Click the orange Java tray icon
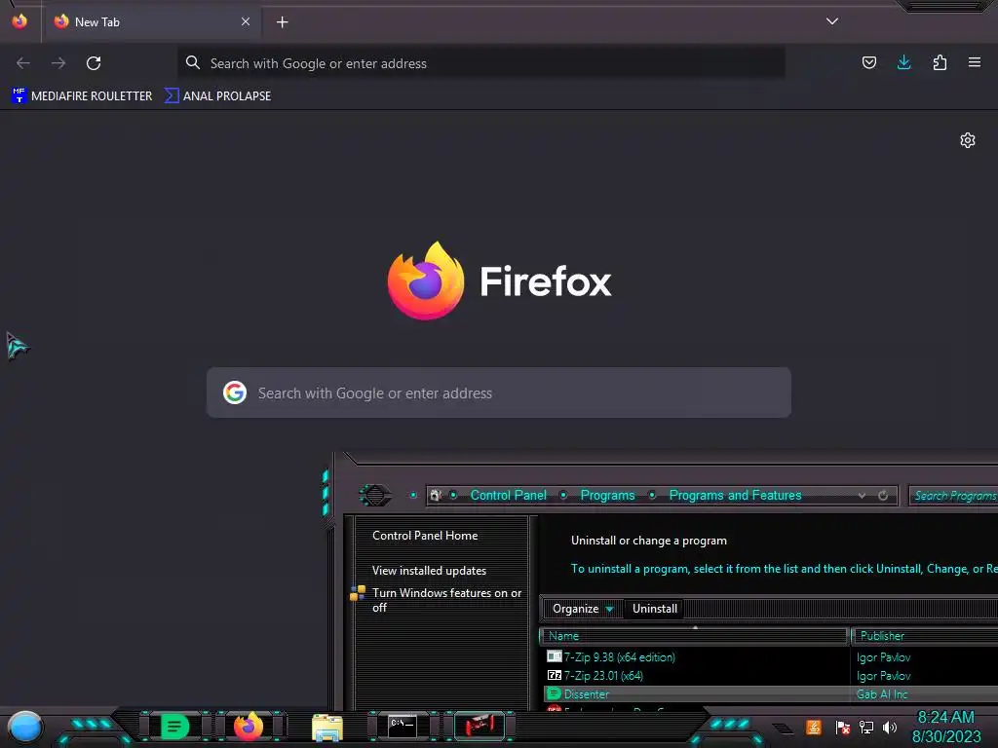This screenshot has width=998, height=748. [814, 727]
